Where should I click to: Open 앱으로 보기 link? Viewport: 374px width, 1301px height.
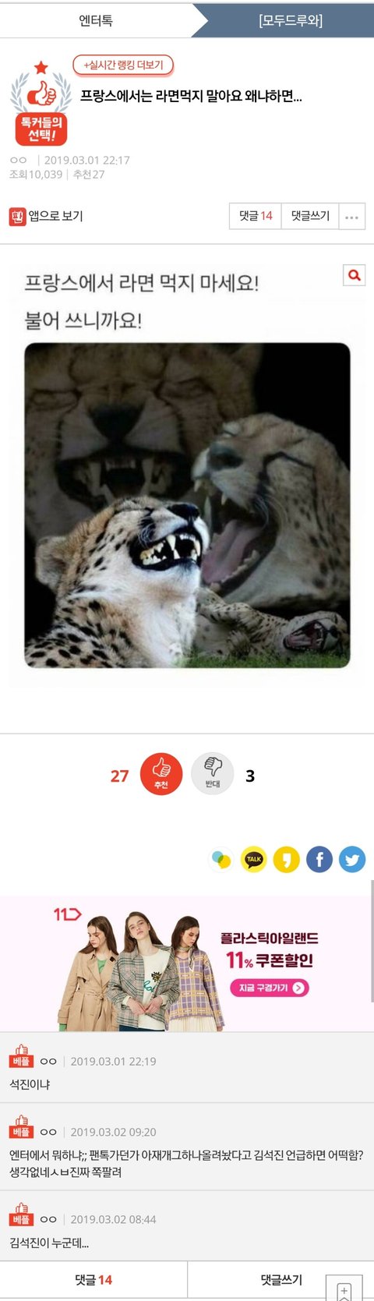[47, 216]
